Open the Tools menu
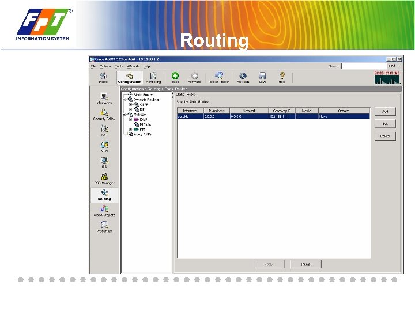This screenshot has width=415, height=311. coord(119,66)
